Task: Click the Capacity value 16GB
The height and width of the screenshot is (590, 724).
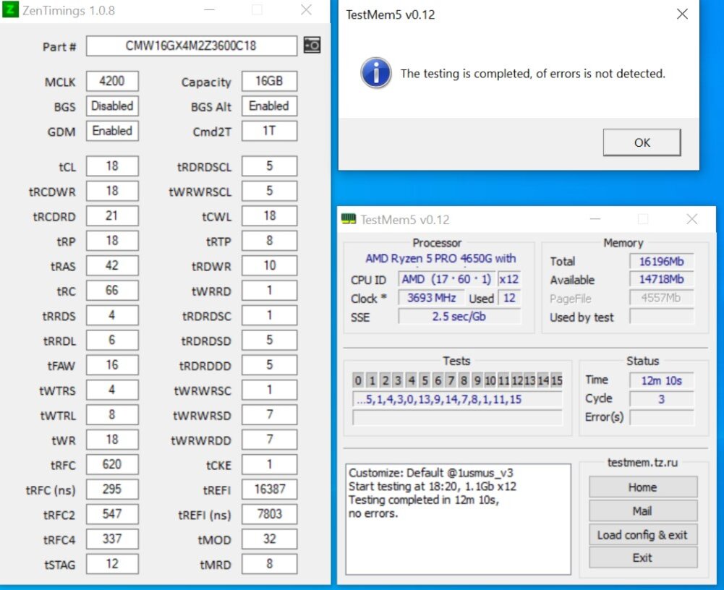Action: click(269, 81)
